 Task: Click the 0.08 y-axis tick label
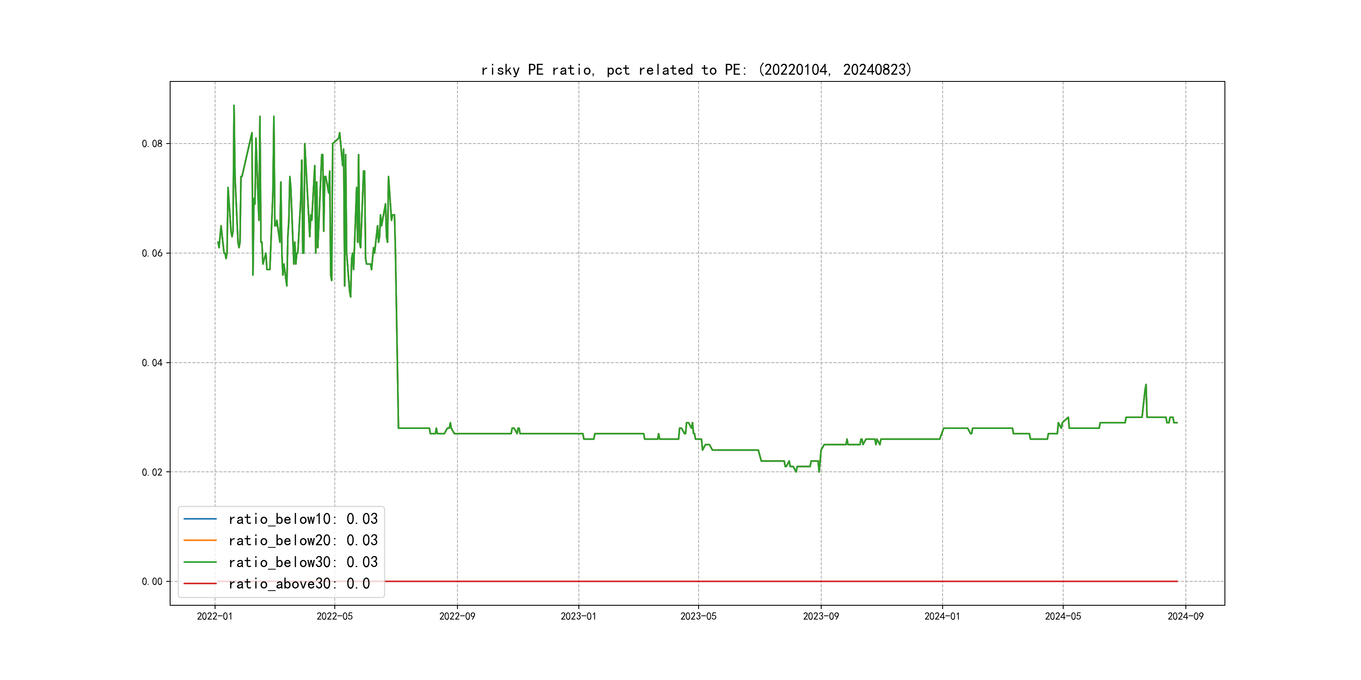pyautogui.click(x=152, y=144)
